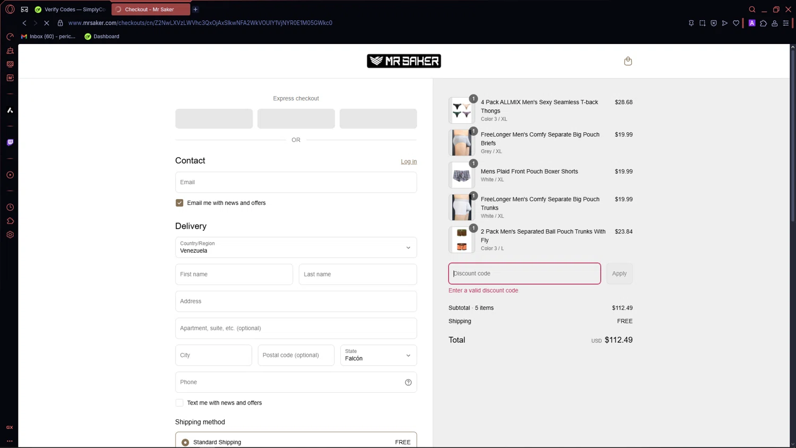Image resolution: width=796 pixels, height=448 pixels.
Task: Open extensions cube icon in toolbar
Action: click(x=763, y=23)
